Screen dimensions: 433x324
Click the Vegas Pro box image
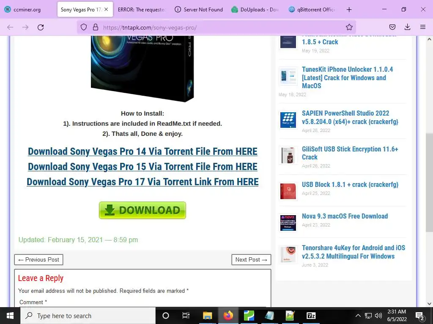[x=143, y=68]
